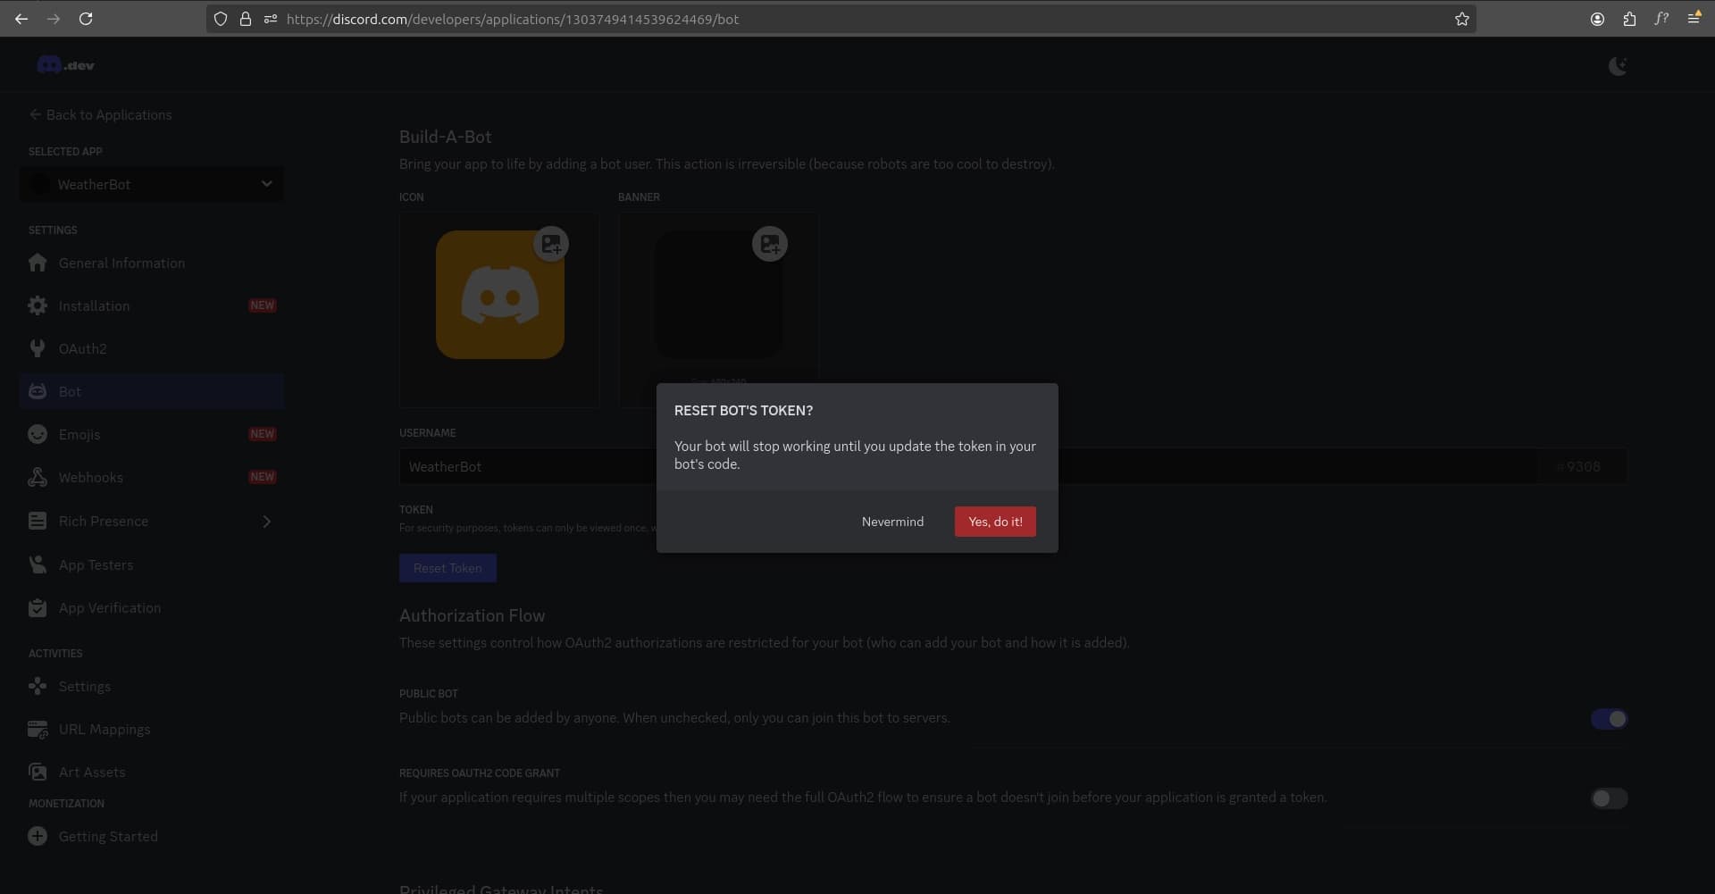Image resolution: width=1715 pixels, height=894 pixels.
Task: Toggle the Public Bot switch
Action: tap(1609, 719)
